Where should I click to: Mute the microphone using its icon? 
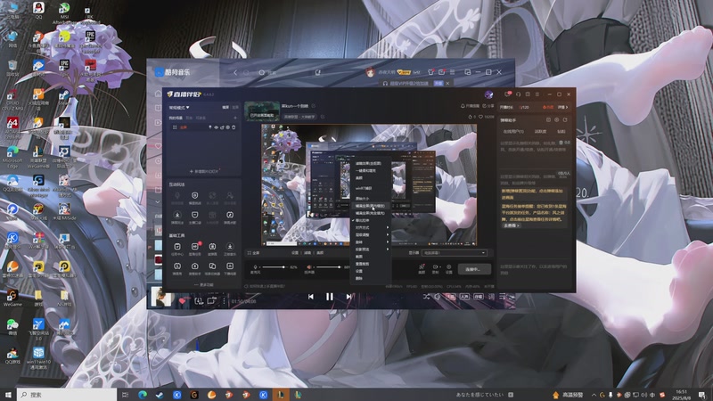pyautogui.click(x=255, y=267)
